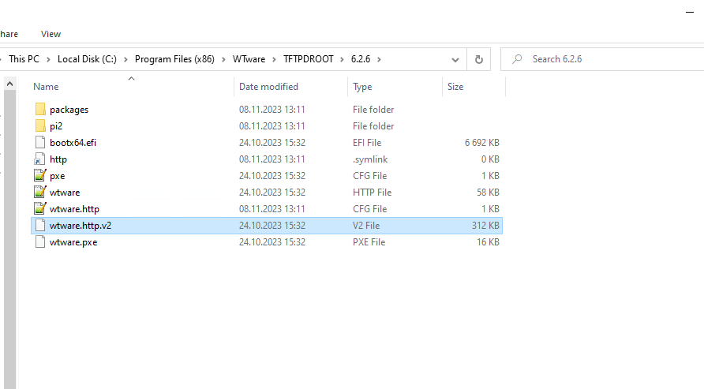The width and height of the screenshot is (704, 389).
Task: Expand the chevron after TFTPDROOT breadcrumb
Action: tap(343, 59)
